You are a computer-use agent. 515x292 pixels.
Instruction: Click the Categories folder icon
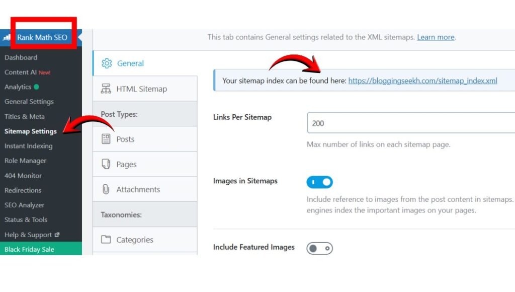[106, 240]
